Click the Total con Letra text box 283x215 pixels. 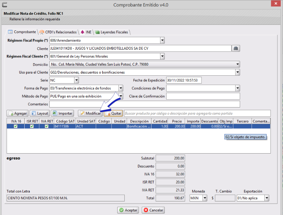coord(65,198)
